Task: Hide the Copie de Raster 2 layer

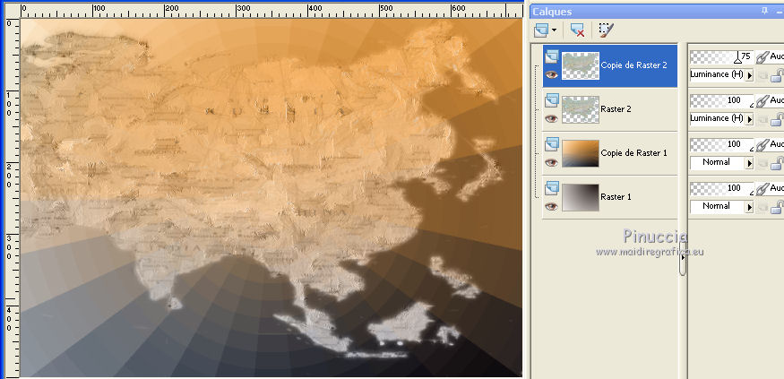Action: pyautogui.click(x=552, y=74)
